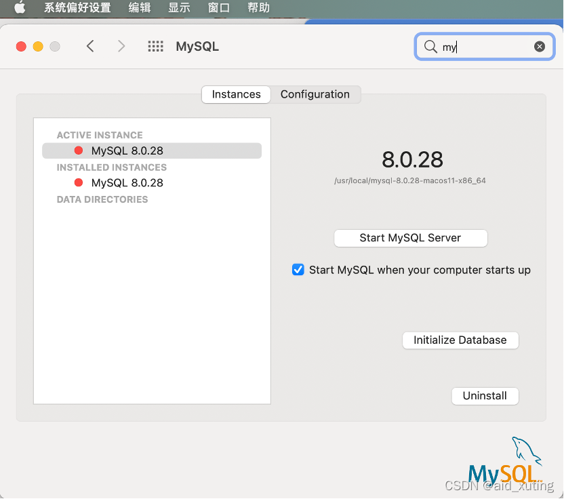Open the 系统偏好设置 menu
Viewport: 564px width, 499px height.
77,7
